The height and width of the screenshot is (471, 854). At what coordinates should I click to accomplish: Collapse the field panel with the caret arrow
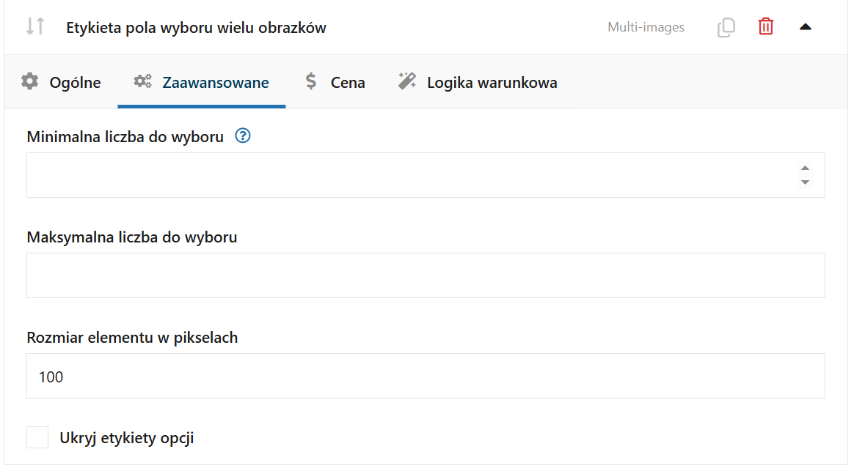pyautogui.click(x=806, y=28)
